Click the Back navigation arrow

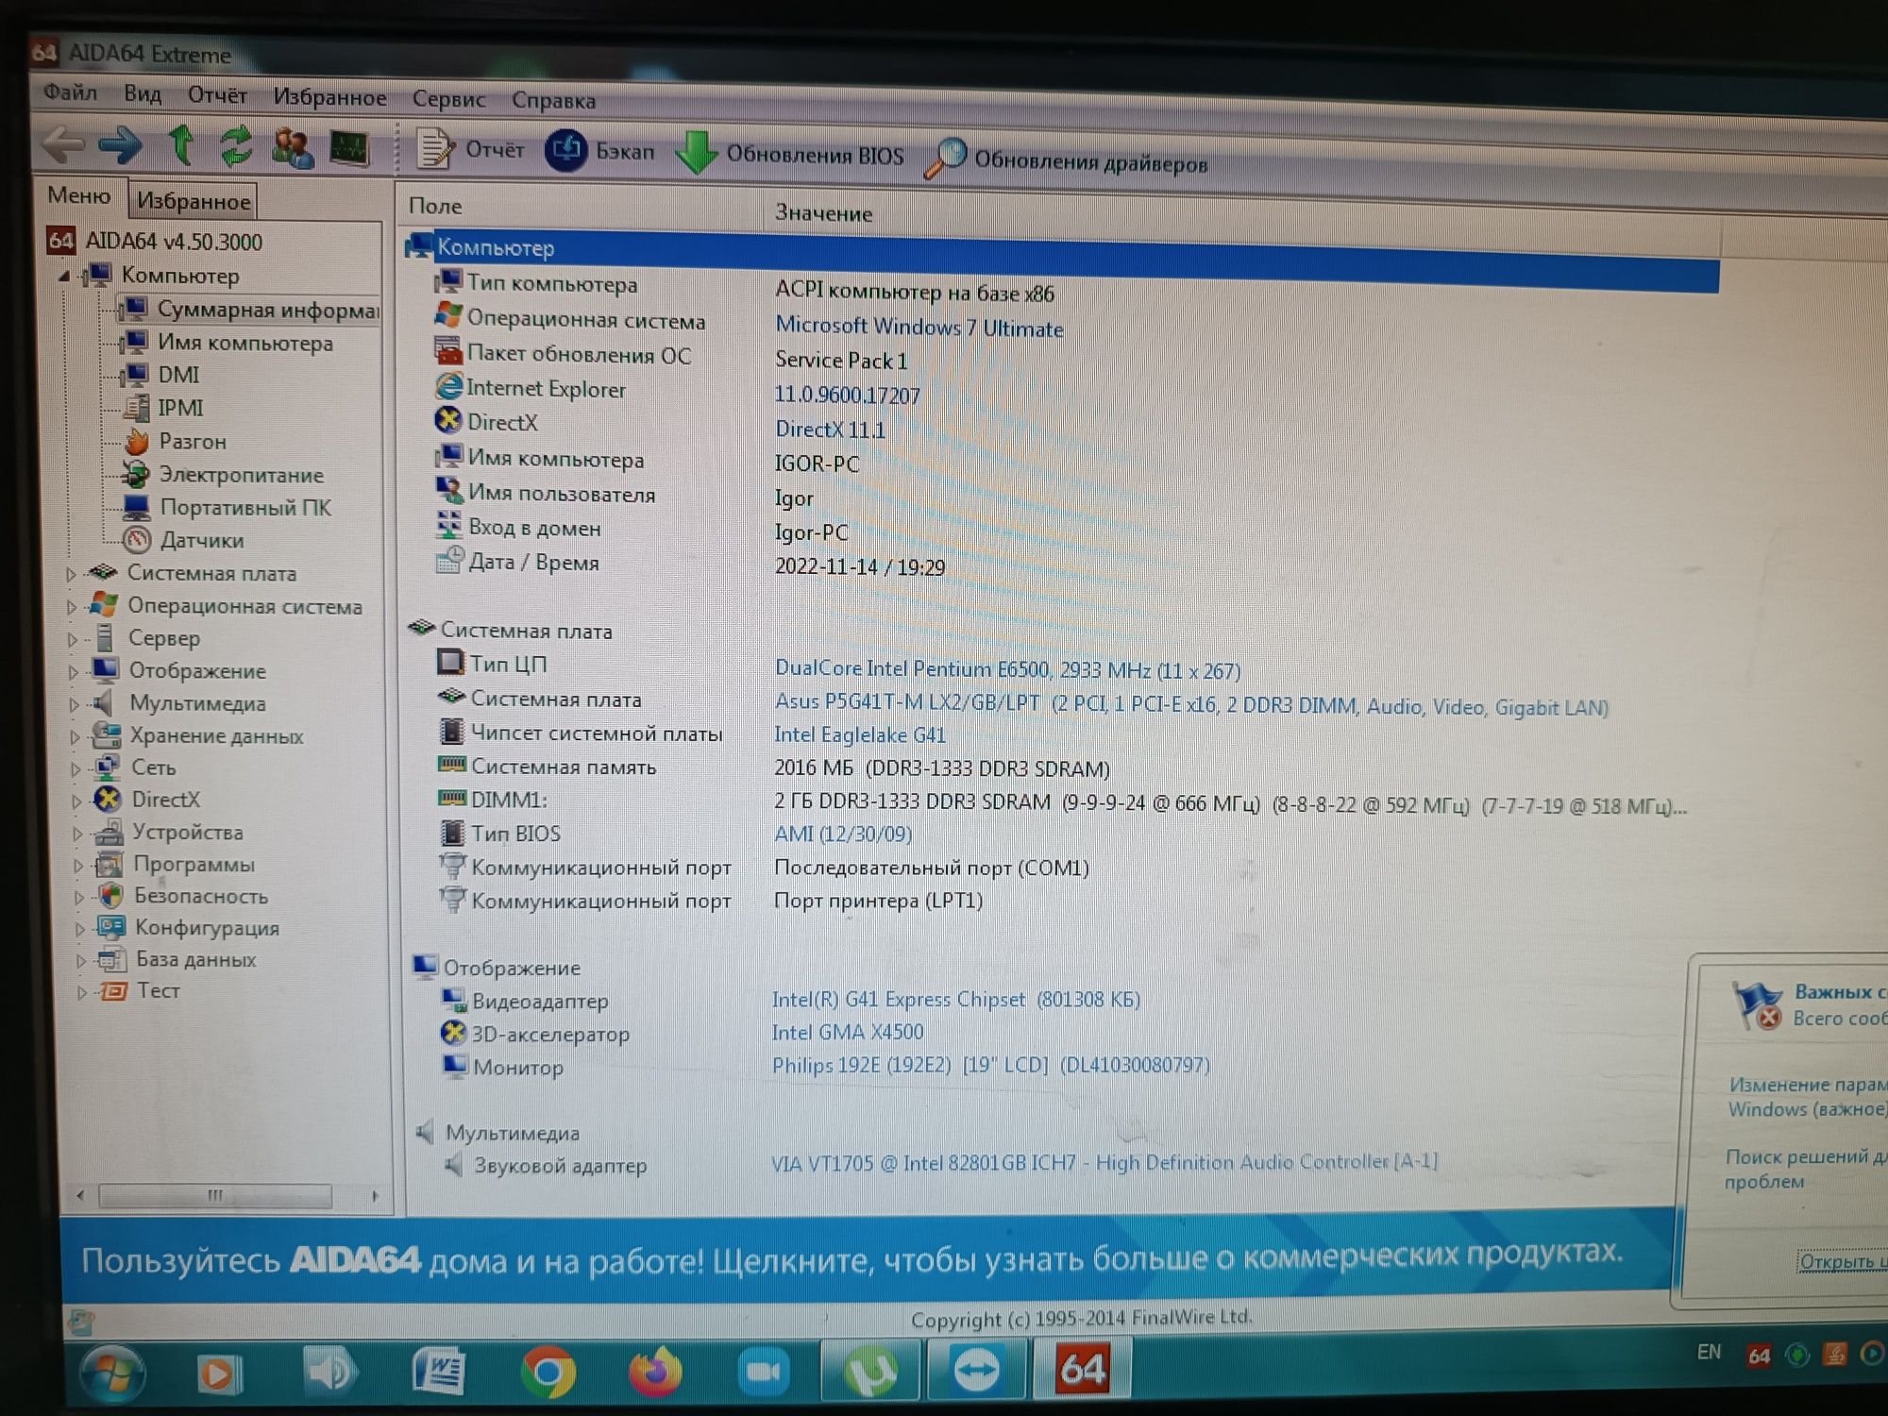tap(64, 144)
